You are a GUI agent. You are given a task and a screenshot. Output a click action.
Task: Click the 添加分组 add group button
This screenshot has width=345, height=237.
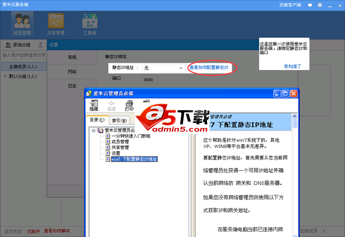click(x=18, y=45)
